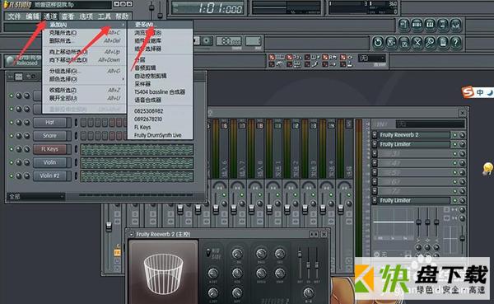Open Fruity Reeverb 2 plugin window menu arrow

click(132, 234)
